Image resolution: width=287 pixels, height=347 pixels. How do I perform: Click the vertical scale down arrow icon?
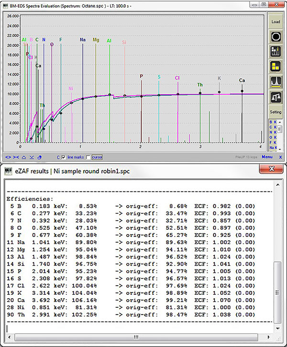coord(31,157)
